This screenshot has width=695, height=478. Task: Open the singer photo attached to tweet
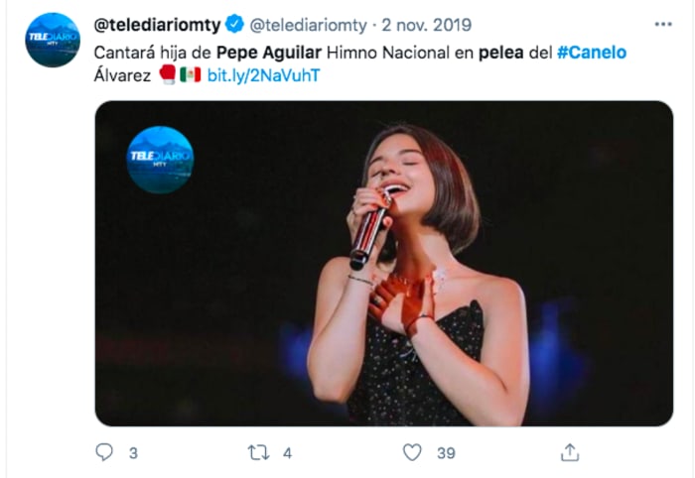click(x=383, y=263)
